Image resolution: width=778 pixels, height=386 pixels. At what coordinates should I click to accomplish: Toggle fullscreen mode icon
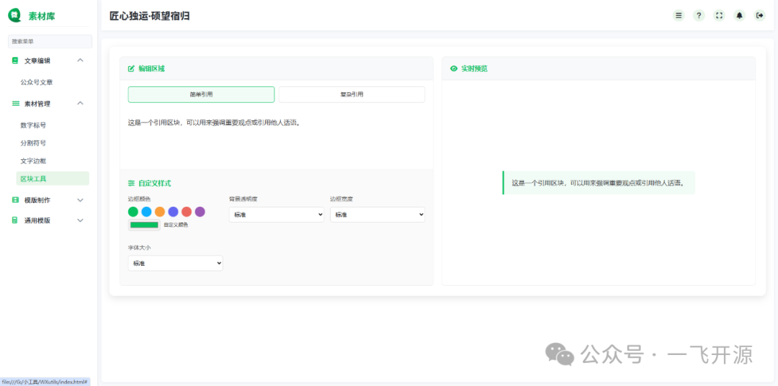tap(719, 16)
